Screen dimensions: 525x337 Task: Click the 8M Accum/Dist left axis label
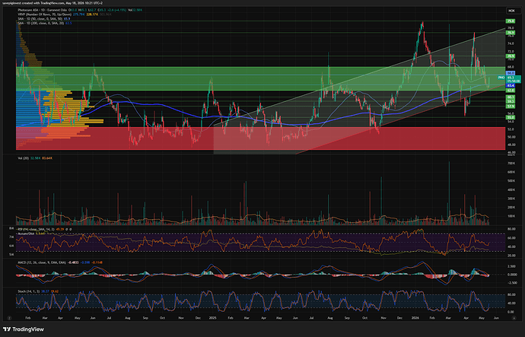point(11,228)
